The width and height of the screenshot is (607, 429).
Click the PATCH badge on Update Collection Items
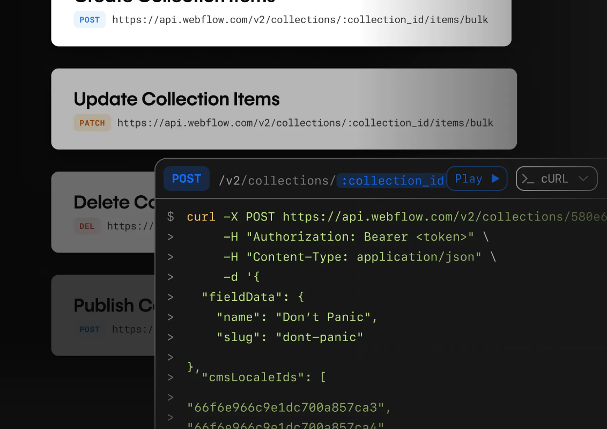tap(92, 122)
